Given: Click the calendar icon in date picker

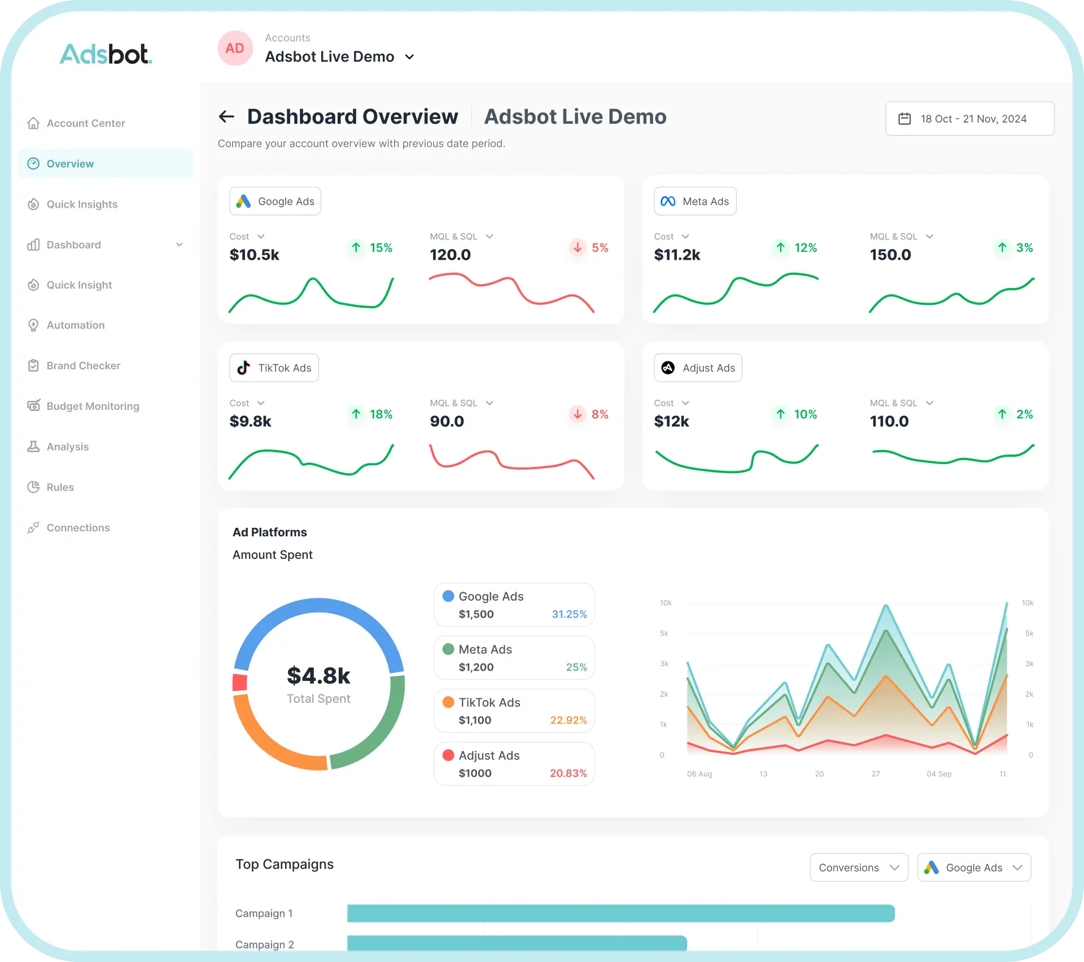Looking at the screenshot, I should click(904, 119).
